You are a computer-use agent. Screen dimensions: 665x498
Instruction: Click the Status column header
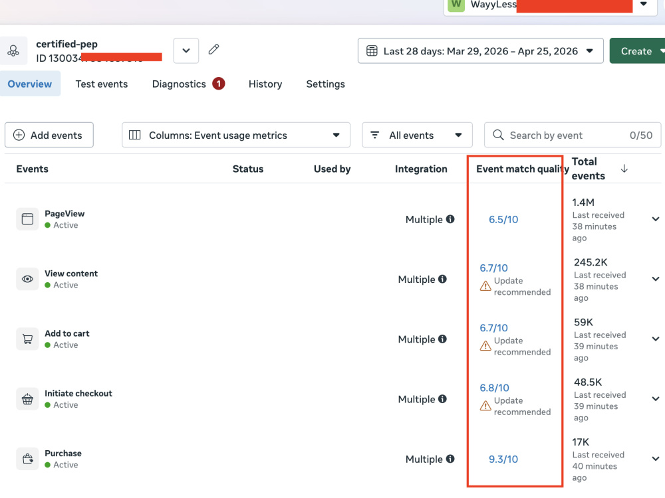247,169
